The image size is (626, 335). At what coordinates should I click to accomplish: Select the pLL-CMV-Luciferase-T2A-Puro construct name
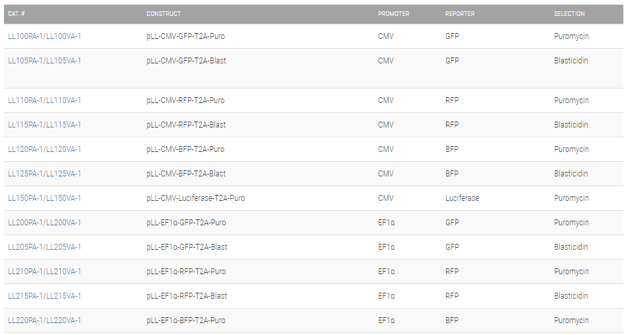(195, 198)
